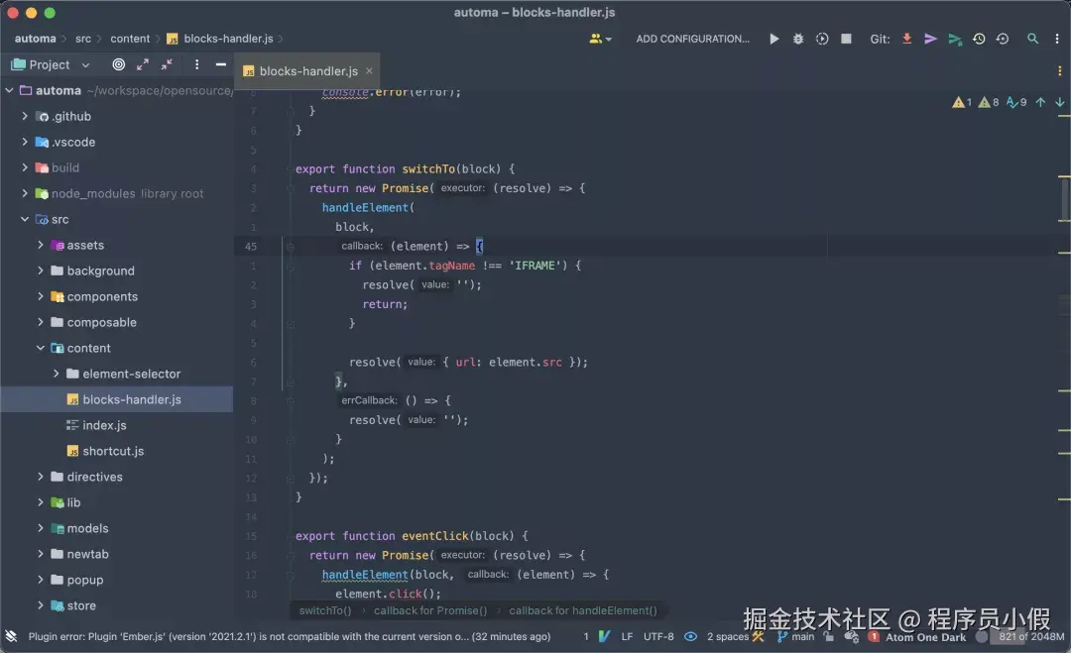Jump to next warning using down arrow icon
The height and width of the screenshot is (653, 1071).
click(1059, 101)
